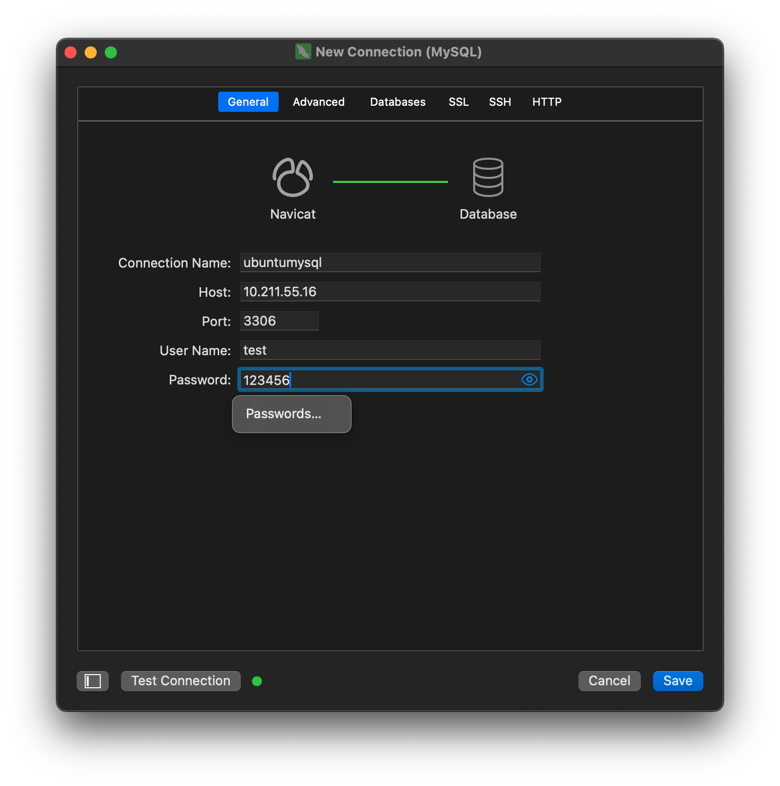The image size is (780, 786).
Task: Toggle the sidebar panel layout icon
Action: tap(93, 681)
